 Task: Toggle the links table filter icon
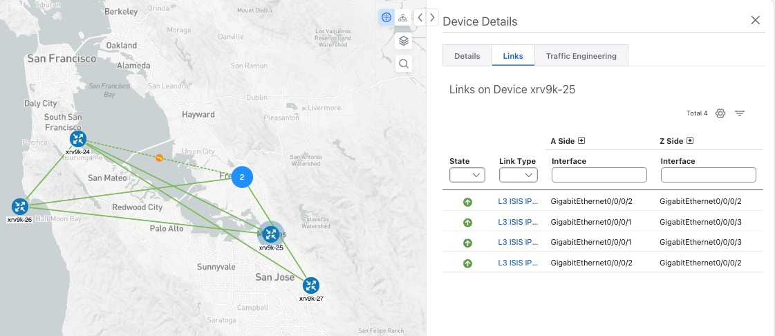(x=740, y=113)
